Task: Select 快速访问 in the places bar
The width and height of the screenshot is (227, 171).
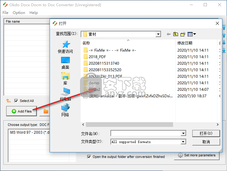Action: [65, 47]
